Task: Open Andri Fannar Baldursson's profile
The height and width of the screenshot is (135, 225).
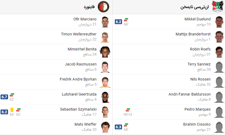Action: [190, 94]
